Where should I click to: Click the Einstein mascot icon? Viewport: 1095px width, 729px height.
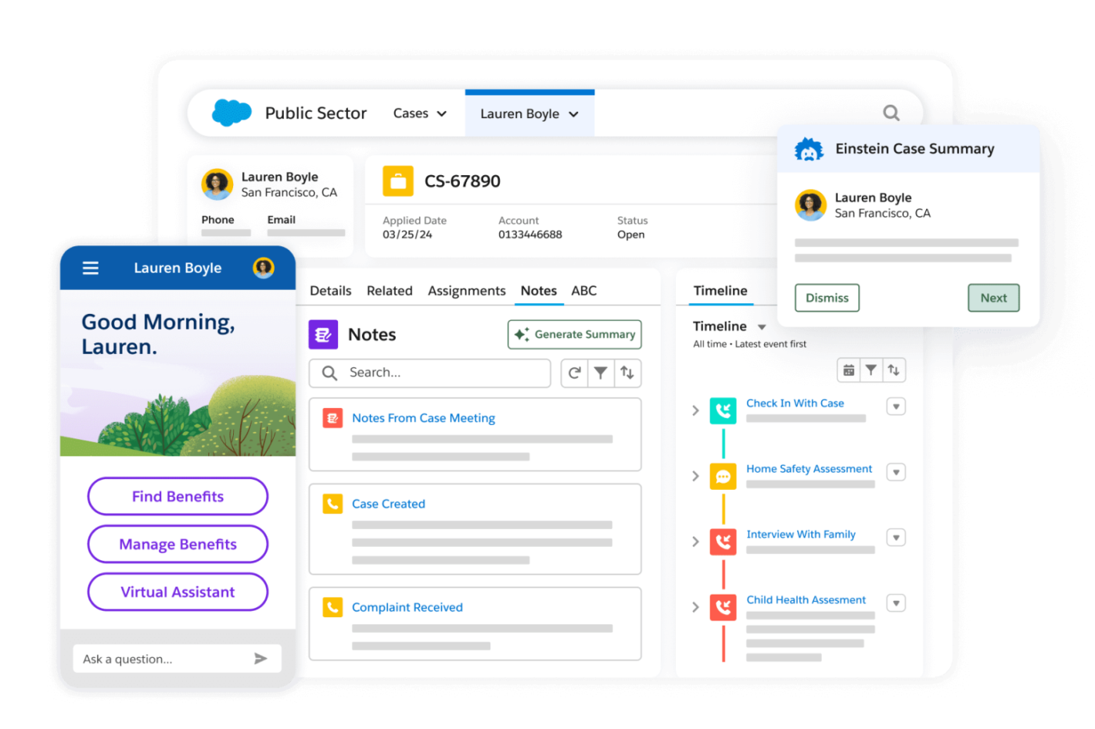[809, 149]
